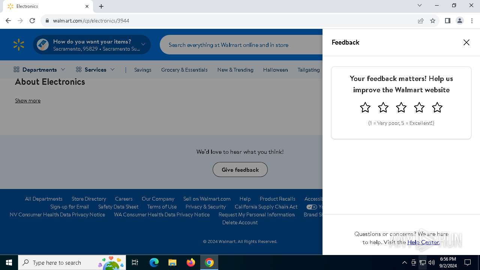480x270 pixels.
Task: Open Grocery & Essentials
Action: (184, 70)
